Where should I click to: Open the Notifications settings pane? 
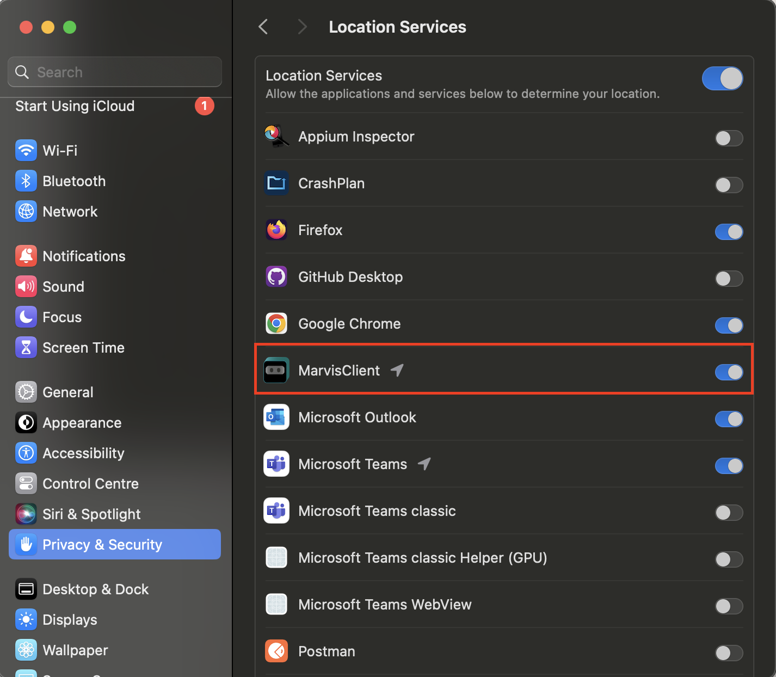(84, 256)
